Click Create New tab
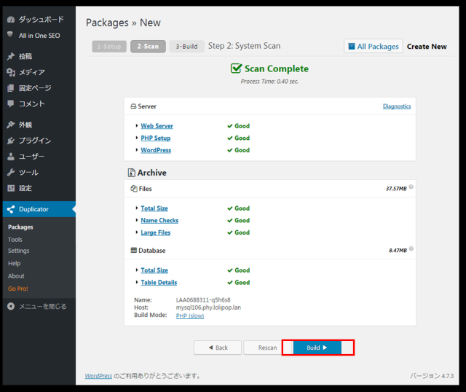Screen dimensions: 466x392 427,47
